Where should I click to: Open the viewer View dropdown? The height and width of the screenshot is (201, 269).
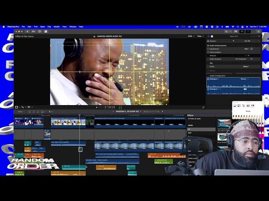click(x=200, y=36)
